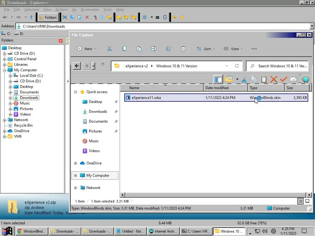Select Recycle Bin in Folders tree
The width and height of the screenshot is (315, 236).
coord(23,125)
